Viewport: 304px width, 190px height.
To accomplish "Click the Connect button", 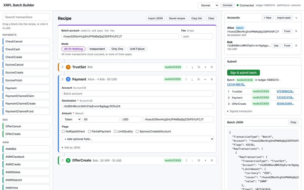I will (227, 5).
